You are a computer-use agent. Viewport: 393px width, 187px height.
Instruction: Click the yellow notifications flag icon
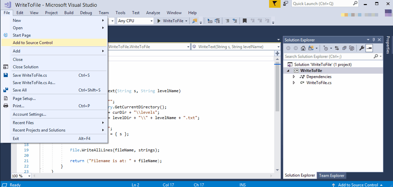coord(275,4)
